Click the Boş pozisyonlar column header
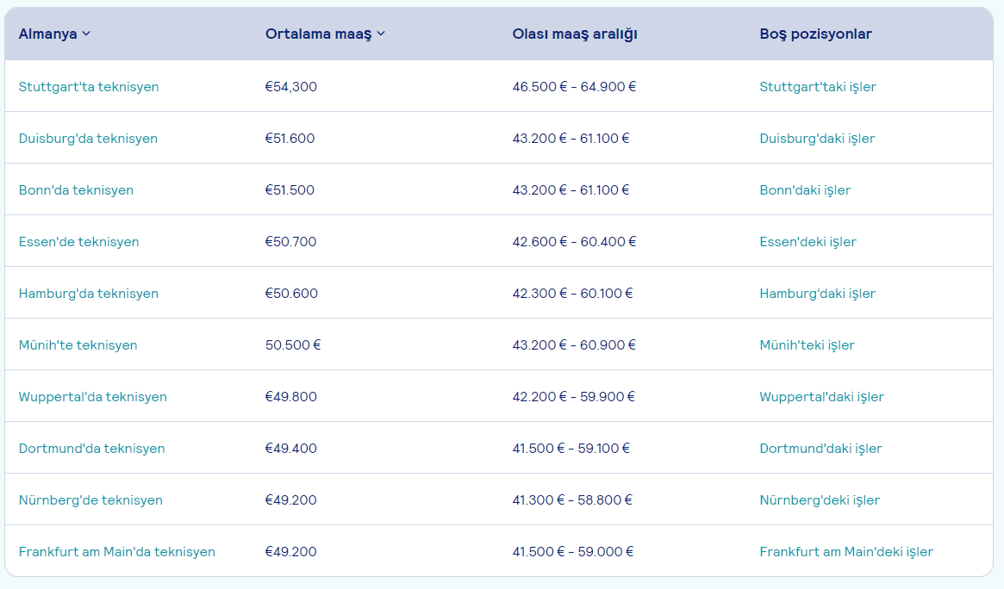 (815, 34)
